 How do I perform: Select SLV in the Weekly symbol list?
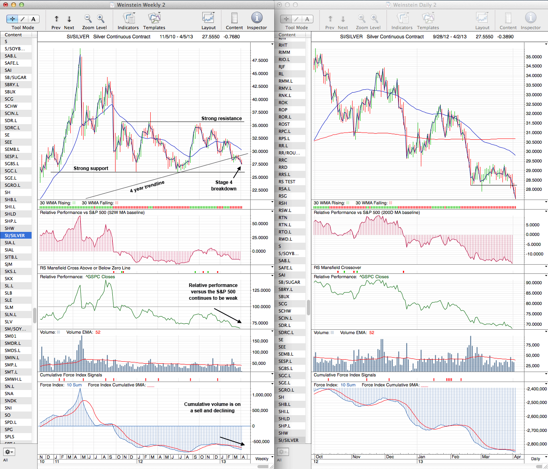coord(9,322)
